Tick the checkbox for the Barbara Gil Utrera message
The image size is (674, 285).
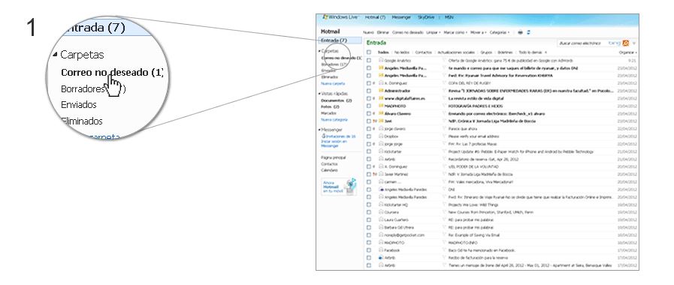[x=369, y=227]
